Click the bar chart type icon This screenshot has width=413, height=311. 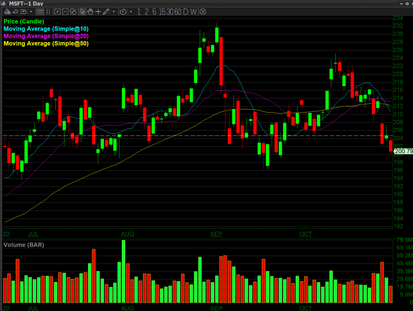[7, 12]
